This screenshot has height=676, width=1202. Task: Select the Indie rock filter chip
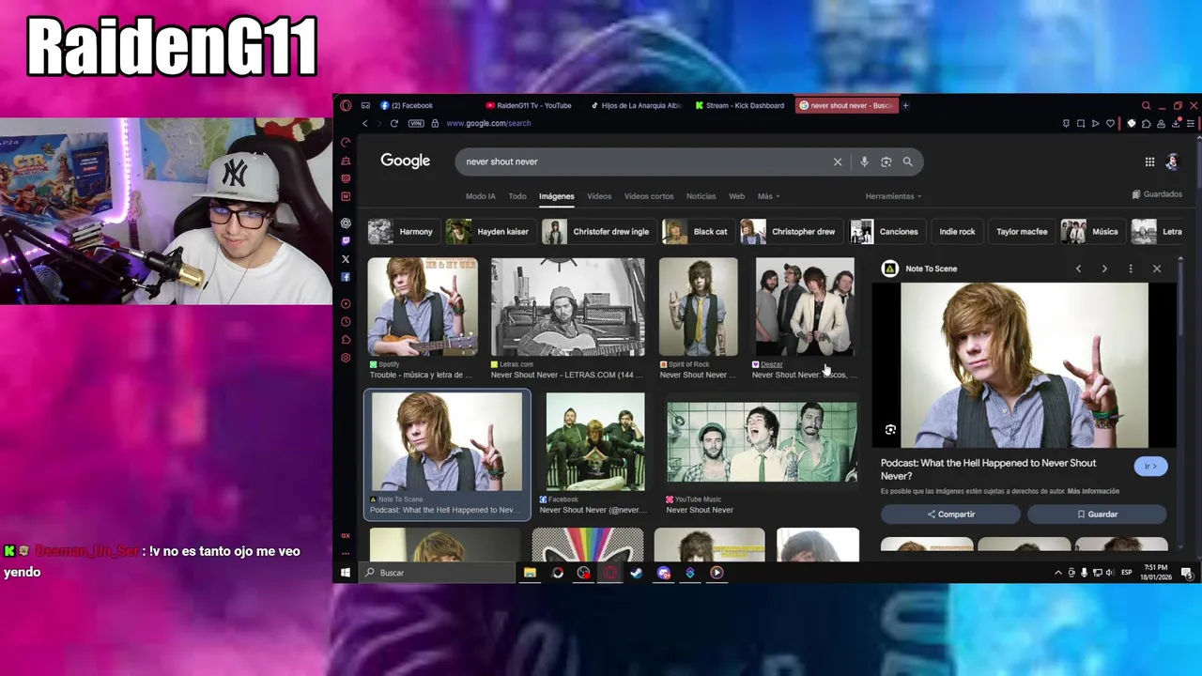957,232
